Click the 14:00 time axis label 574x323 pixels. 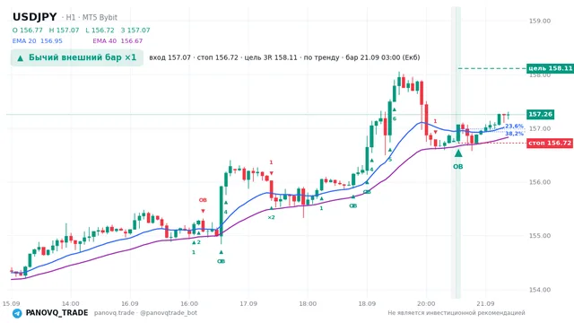click(70, 303)
